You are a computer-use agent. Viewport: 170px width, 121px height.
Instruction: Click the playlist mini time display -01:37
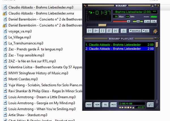[141, 107]
